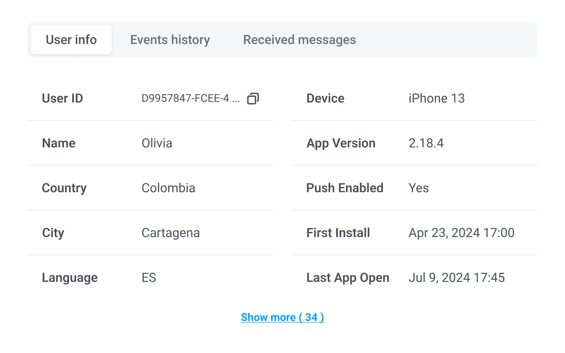Screen dimensions: 565x353
Task: Click the User ID field label
Action: click(62, 99)
